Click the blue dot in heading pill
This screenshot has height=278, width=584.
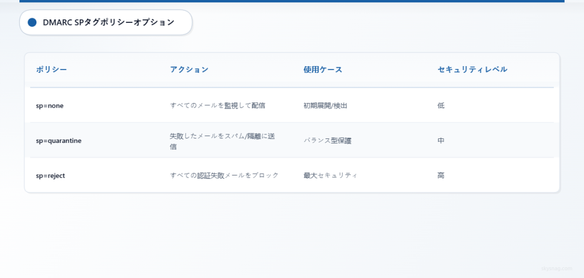tap(32, 22)
